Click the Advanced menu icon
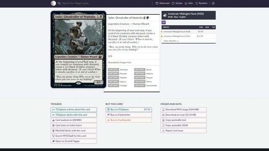269x151 pixels. point(157,3)
